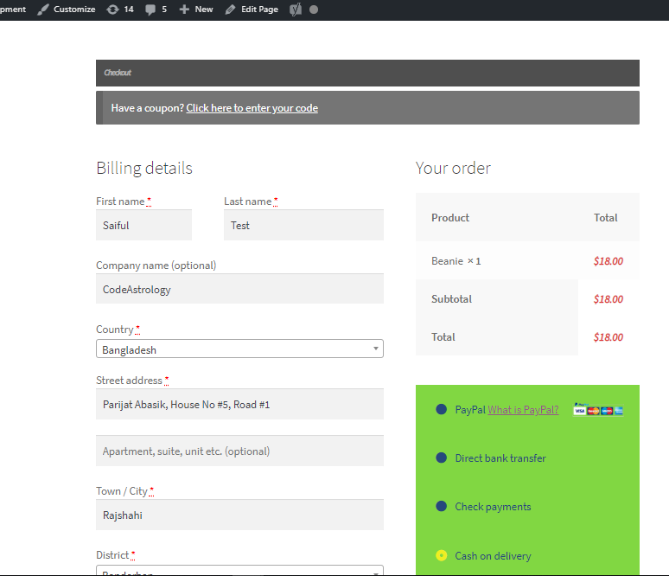
Task: Click the Checkout title bar text
Action: [x=118, y=73]
